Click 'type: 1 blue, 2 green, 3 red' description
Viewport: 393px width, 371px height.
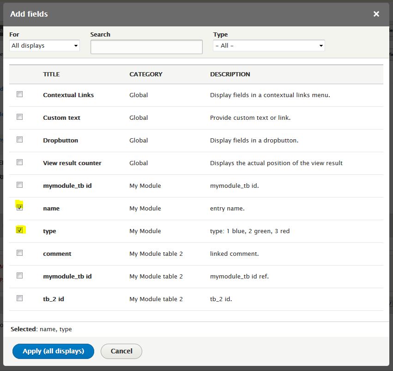coord(250,231)
